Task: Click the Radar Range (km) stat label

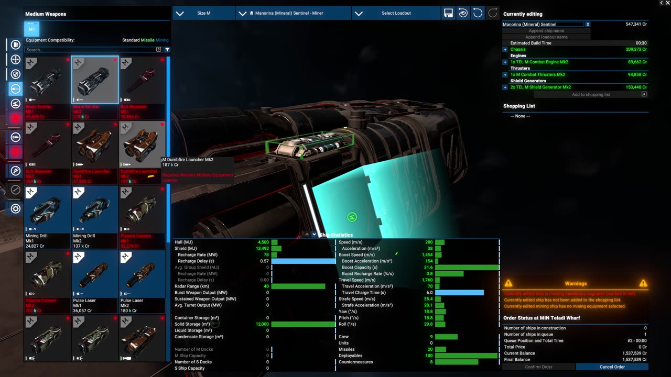Action: (x=192, y=286)
